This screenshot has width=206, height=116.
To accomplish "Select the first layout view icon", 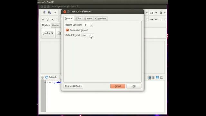I will pos(149,77).
